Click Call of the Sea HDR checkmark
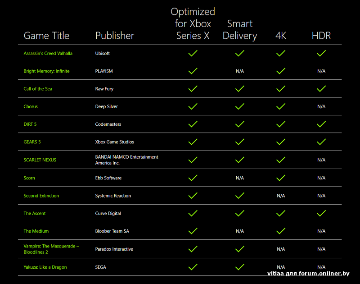The image size is (360, 284). pyautogui.click(x=321, y=88)
